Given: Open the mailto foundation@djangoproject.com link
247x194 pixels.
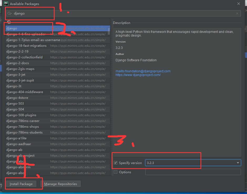Looking at the screenshot, I should coord(143,71).
